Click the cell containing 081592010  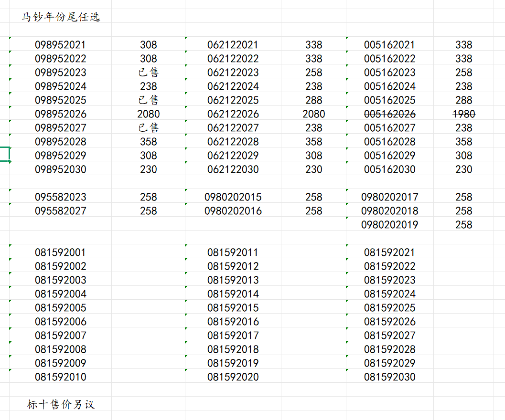coord(61,377)
